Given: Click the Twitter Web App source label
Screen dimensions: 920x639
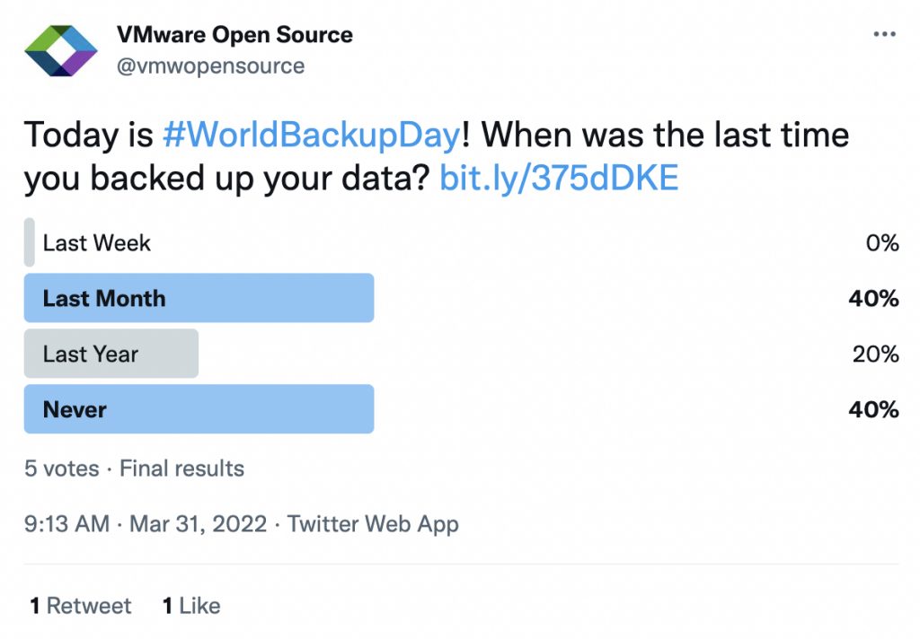Looking at the screenshot, I should click(373, 524).
